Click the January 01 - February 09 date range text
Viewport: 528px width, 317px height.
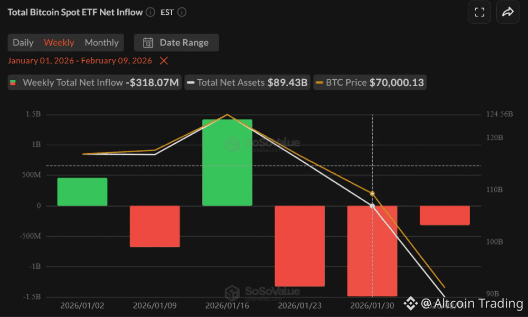pos(79,61)
